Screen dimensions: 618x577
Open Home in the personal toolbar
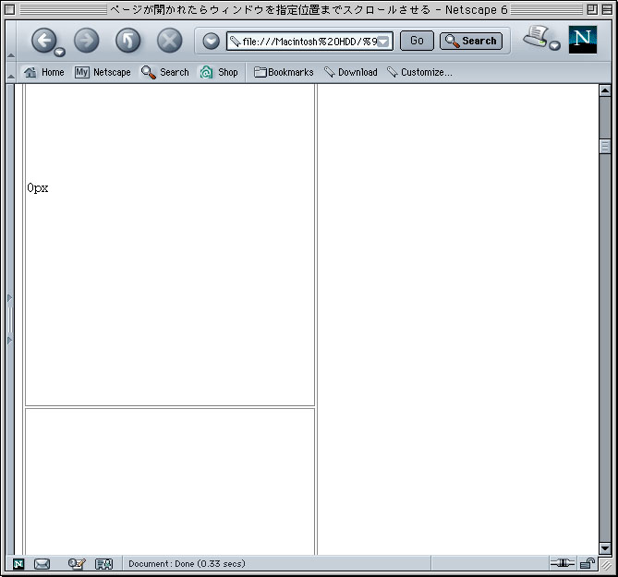click(x=43, y=72)
